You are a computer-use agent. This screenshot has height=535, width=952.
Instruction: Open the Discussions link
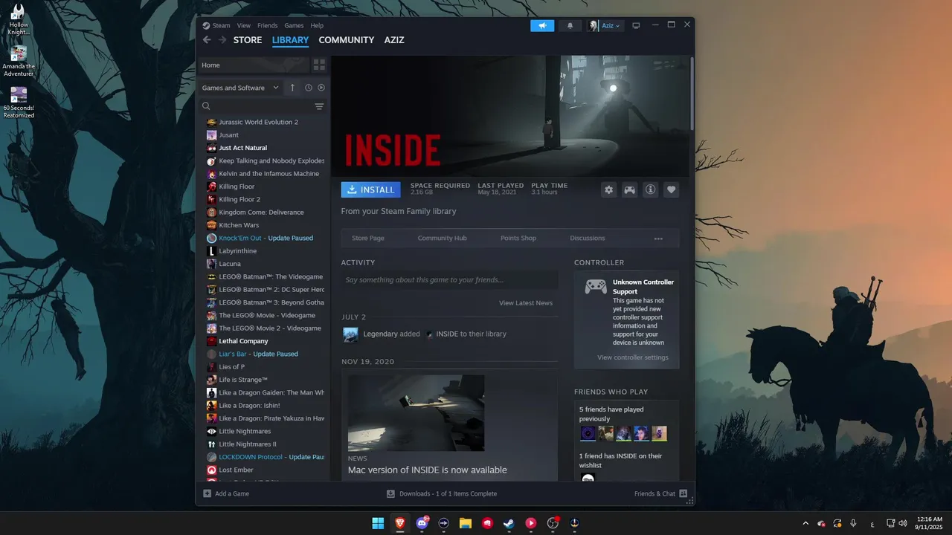click(x=588, y=239)
